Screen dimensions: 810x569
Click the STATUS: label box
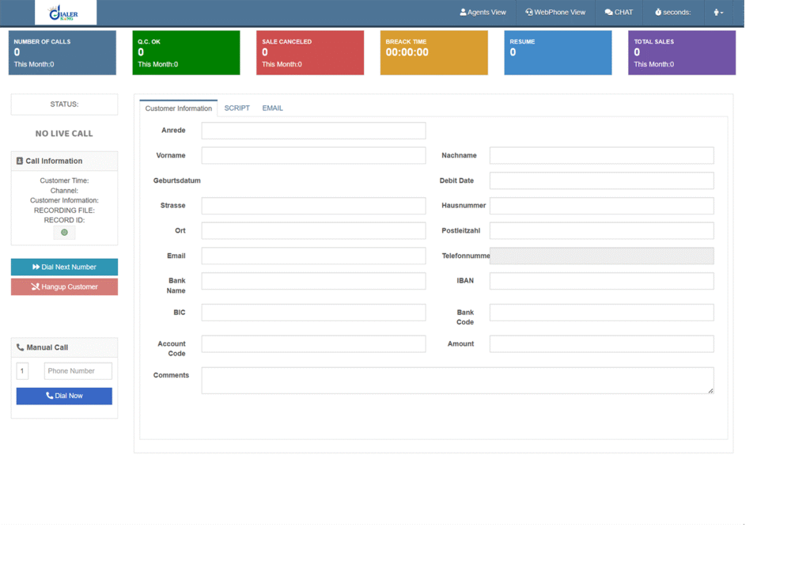tap(64, 104)
